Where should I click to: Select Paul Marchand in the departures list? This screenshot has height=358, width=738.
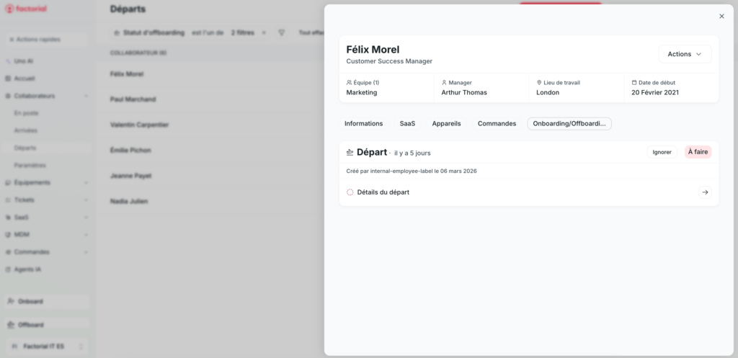pyautogui.click(x=133, y=99)
